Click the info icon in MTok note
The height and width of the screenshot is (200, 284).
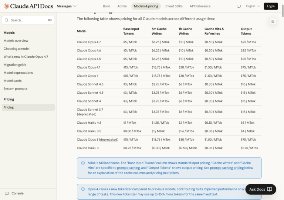point(83,163)
